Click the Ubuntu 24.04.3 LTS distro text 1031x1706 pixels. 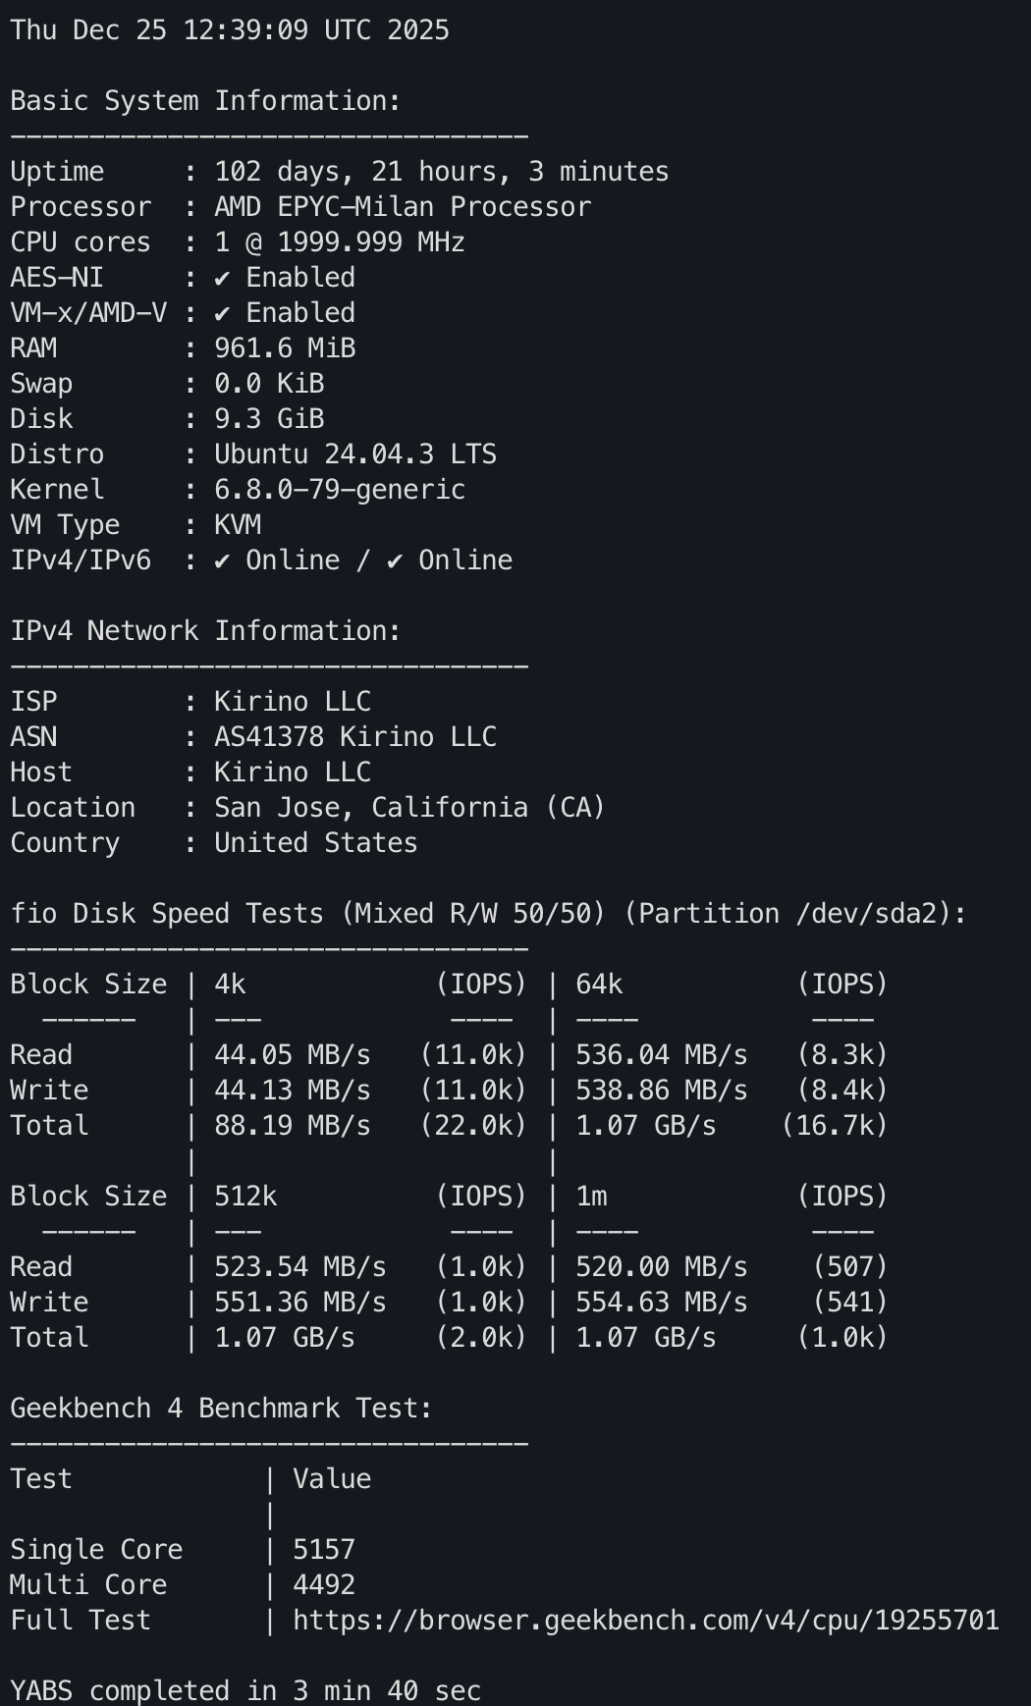click(x=355, y=454)
